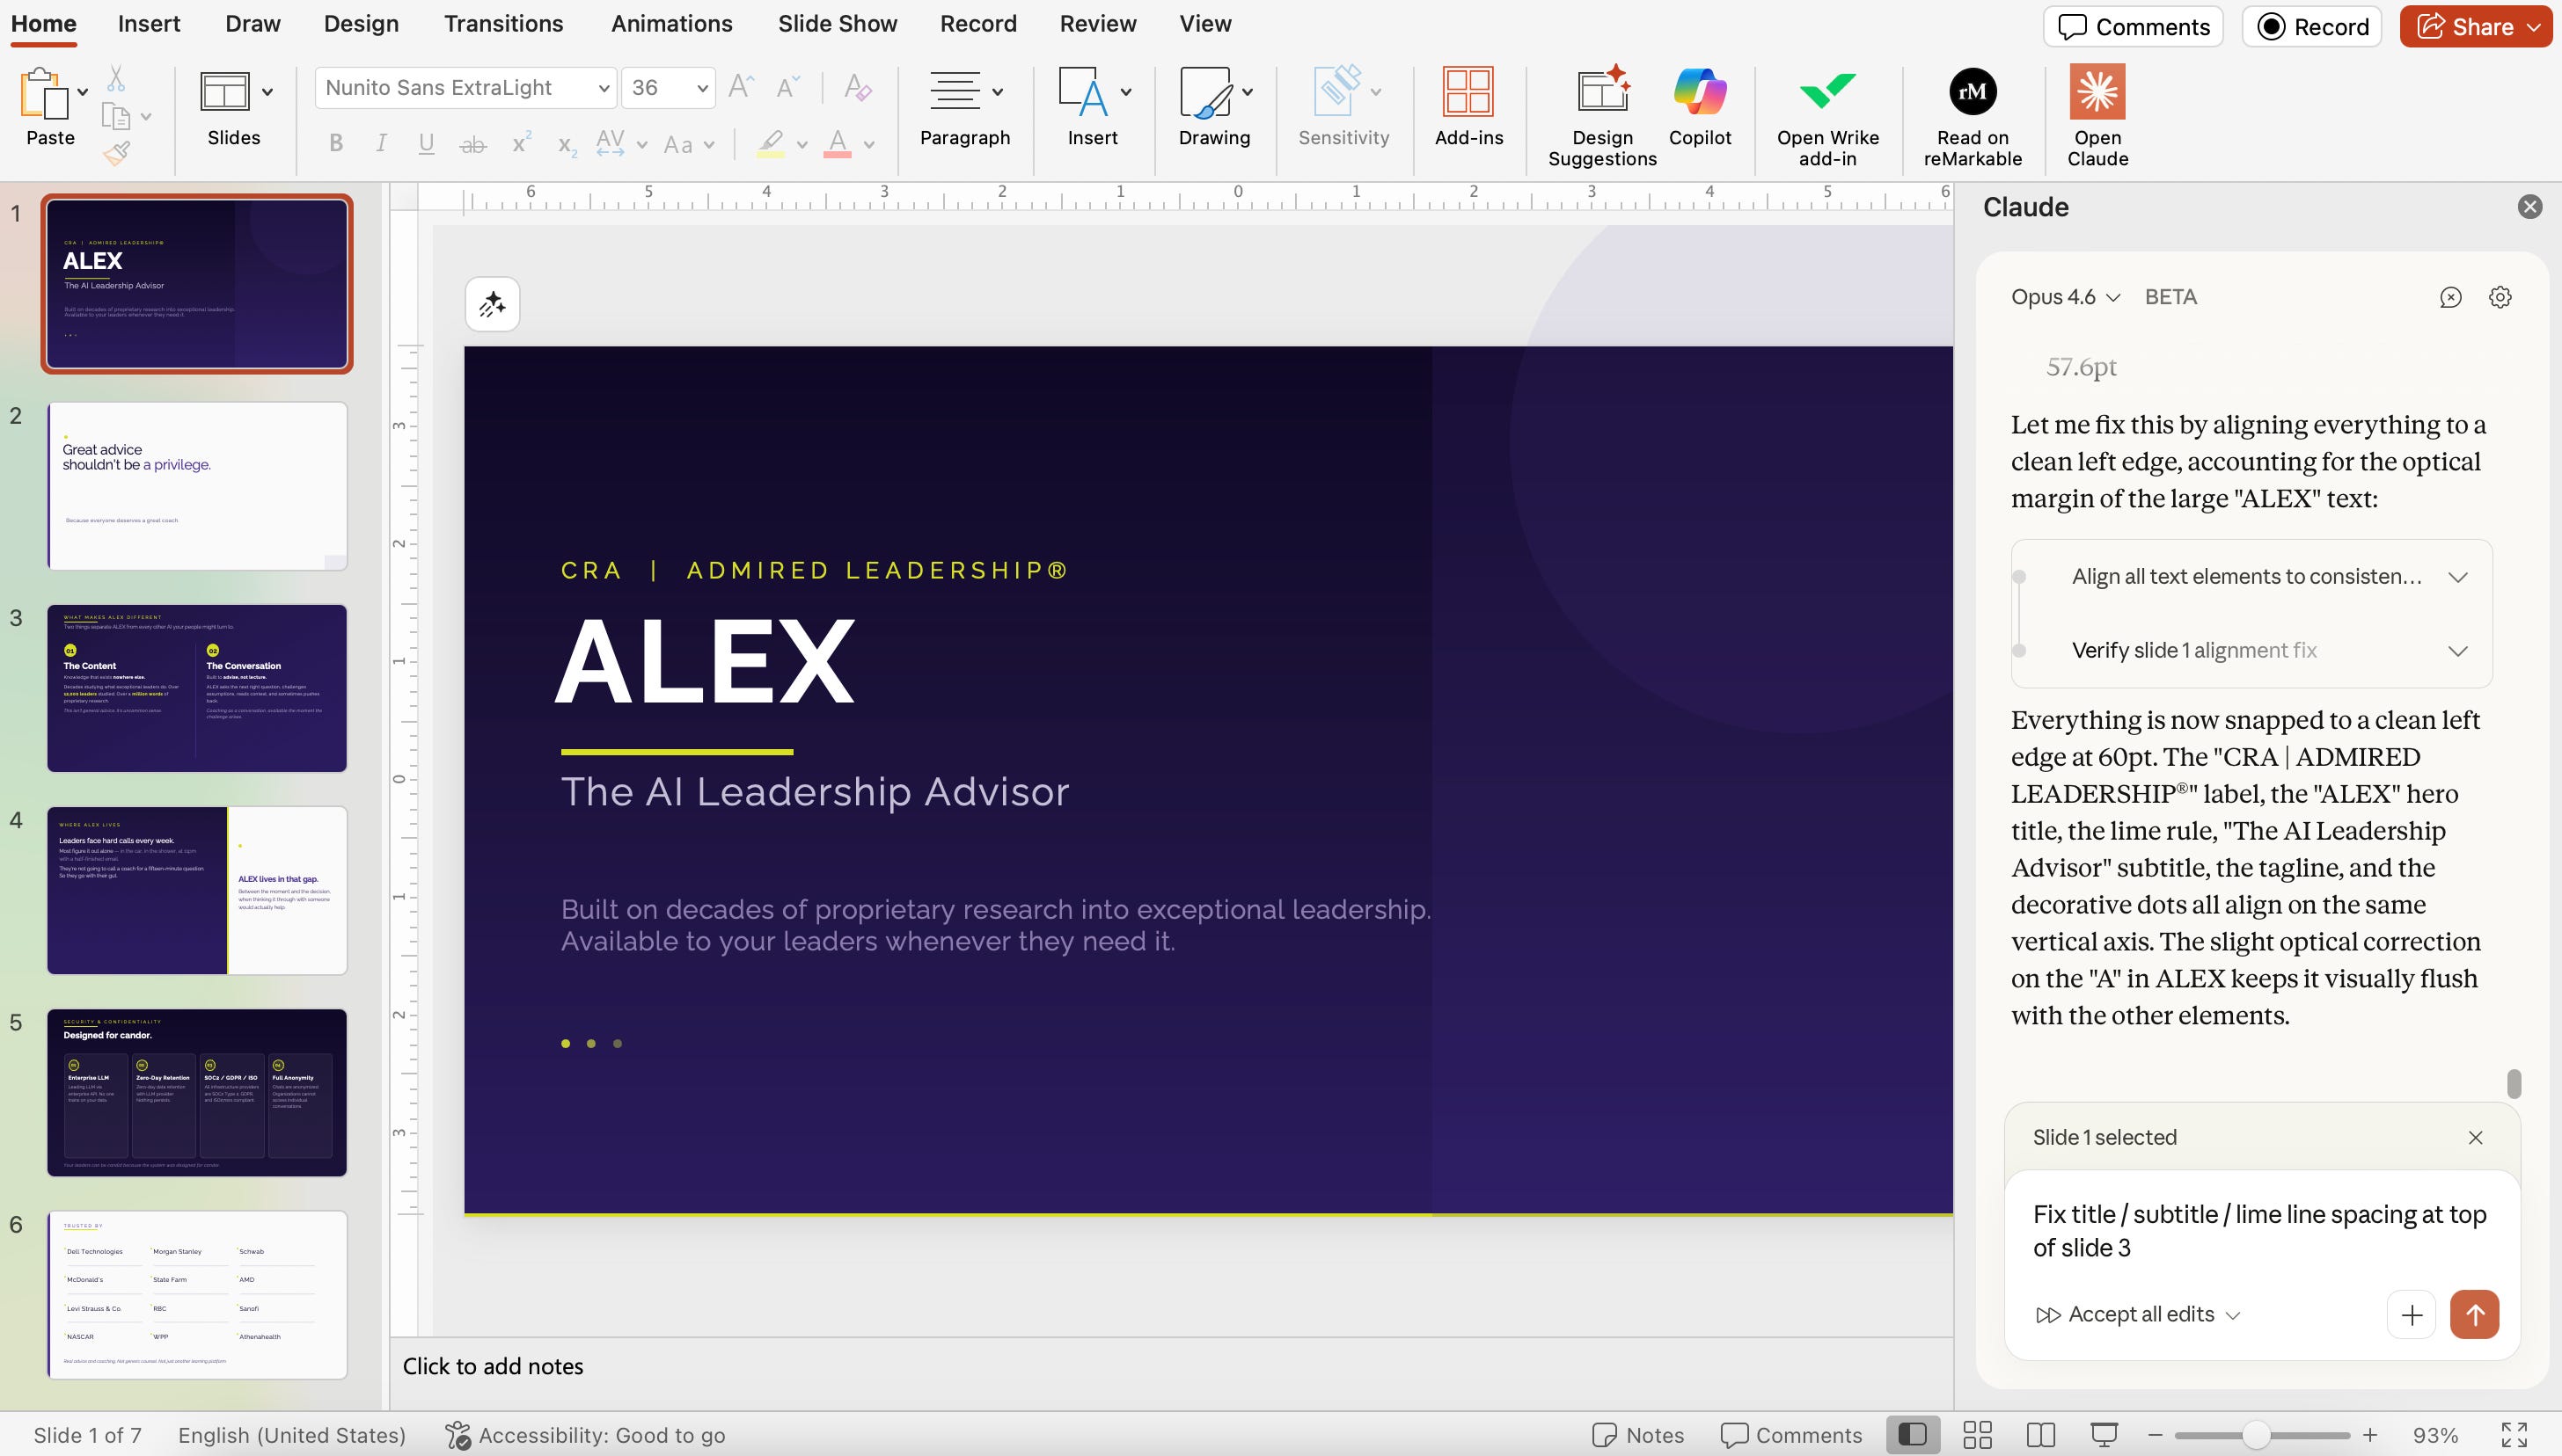
Task: Click the Format Painter brush icon
Action: point(116,154)
